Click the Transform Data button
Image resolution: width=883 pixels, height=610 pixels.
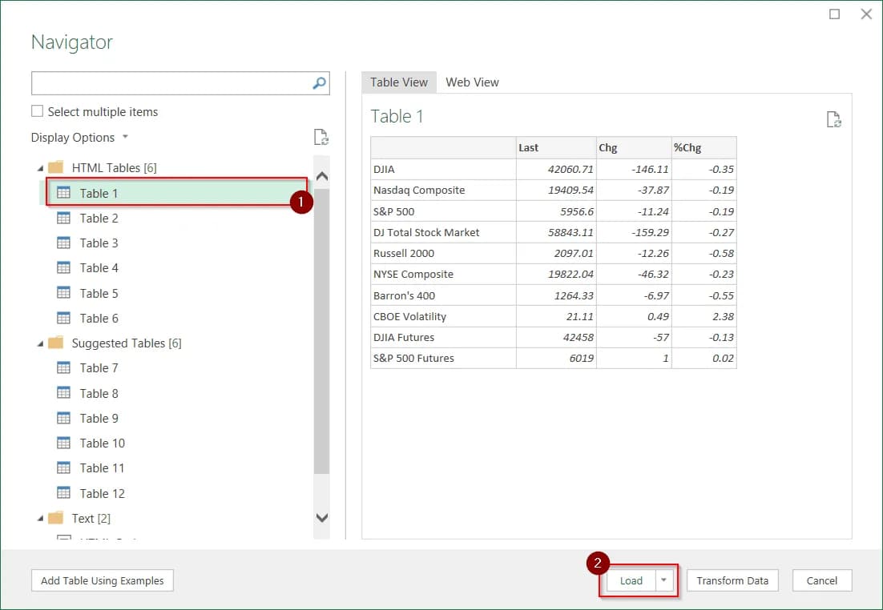[x=732, y=580]
